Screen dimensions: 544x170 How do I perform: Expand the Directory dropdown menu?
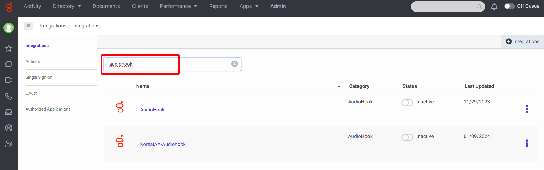[67, 6]
